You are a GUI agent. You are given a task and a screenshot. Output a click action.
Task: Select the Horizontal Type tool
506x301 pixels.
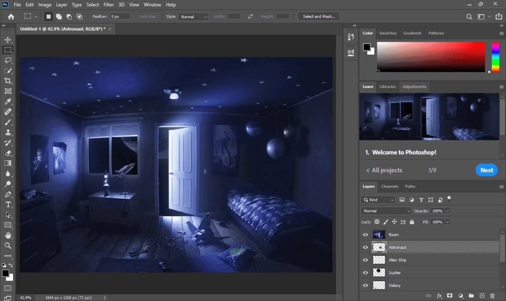click(8, 204)
